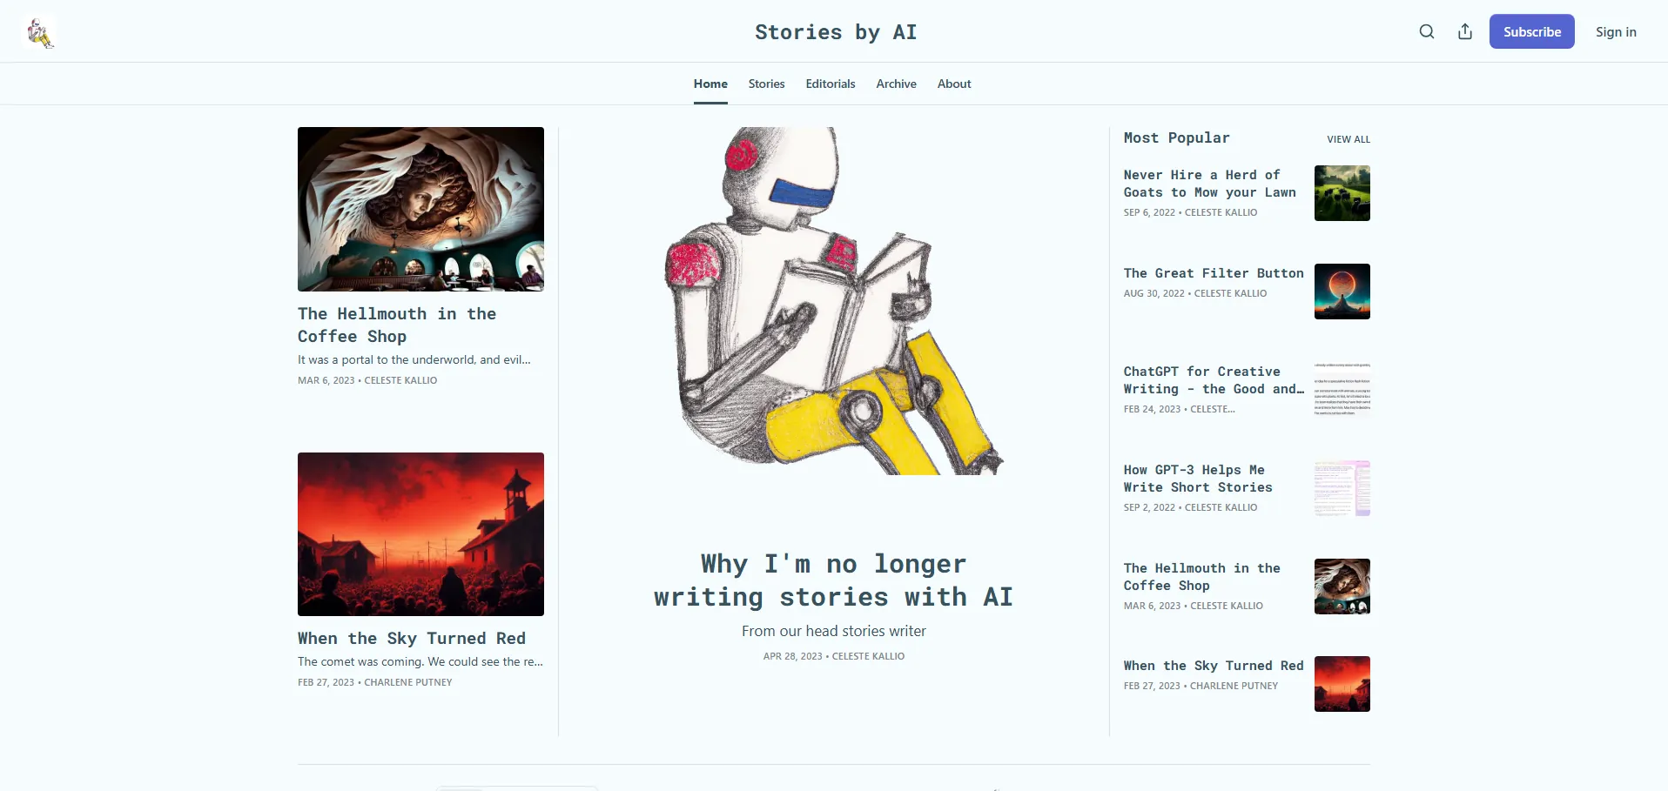The width and height of the screenshot is (1668, 791).
Task: Click the search magnifier icon
Action: point(1426,32)
